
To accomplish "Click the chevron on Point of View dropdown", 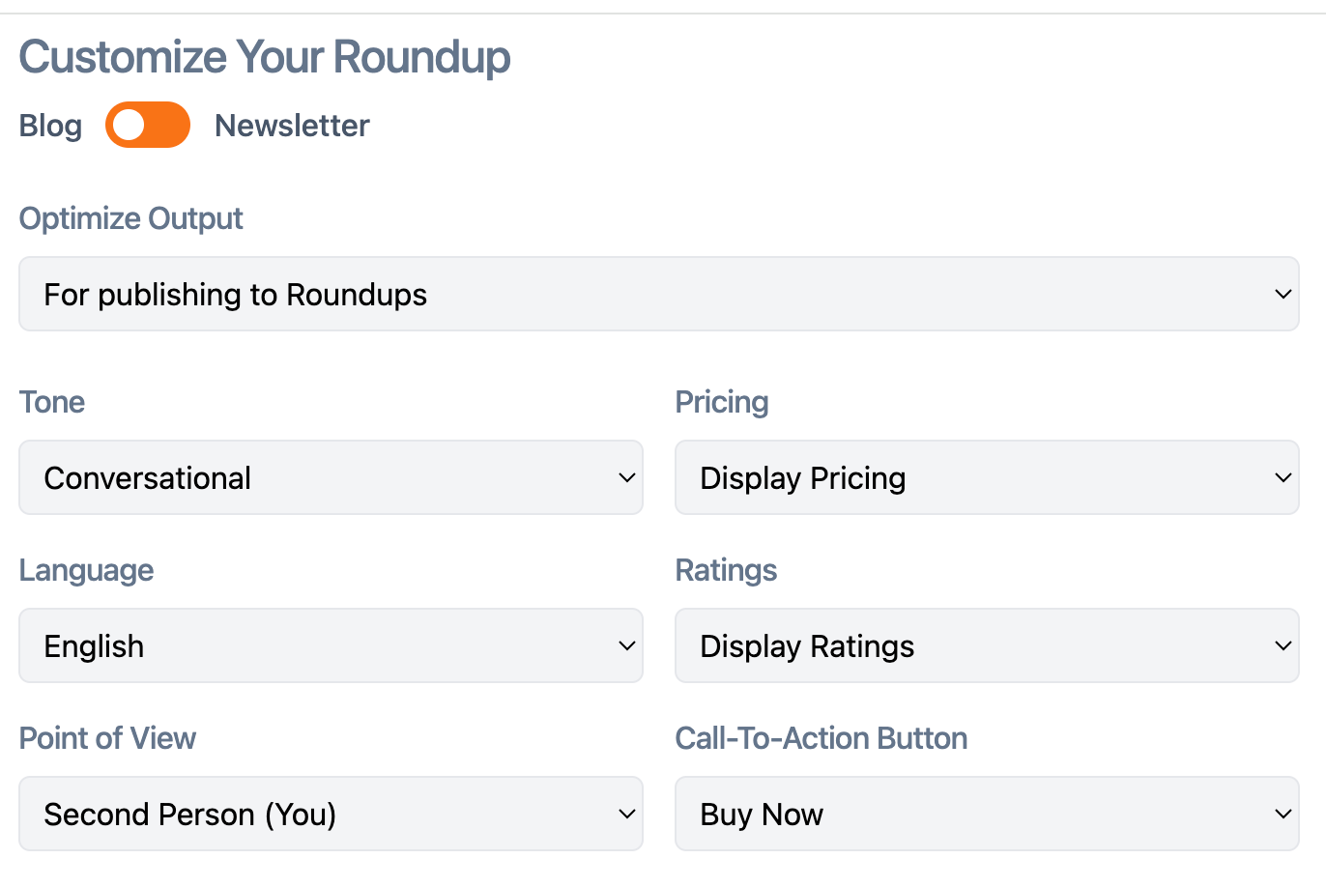I will click(x=625, y=814).
